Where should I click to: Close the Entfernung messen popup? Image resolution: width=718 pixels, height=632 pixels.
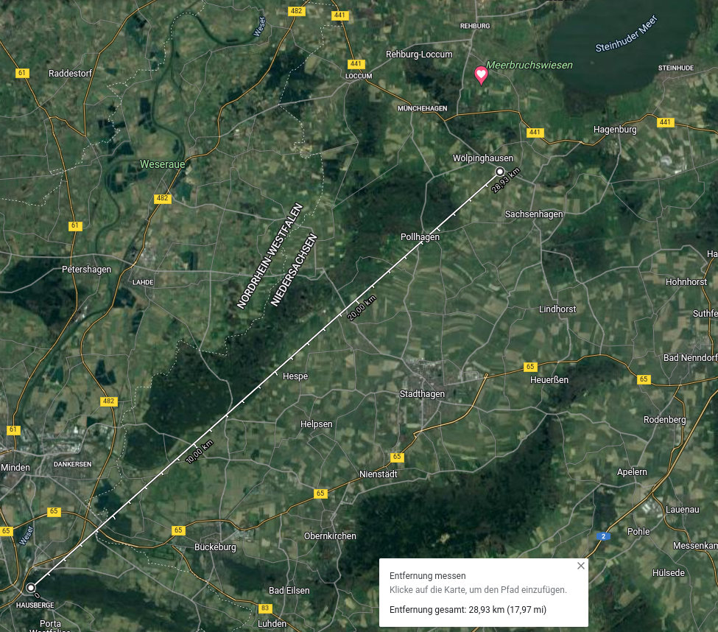580,566
